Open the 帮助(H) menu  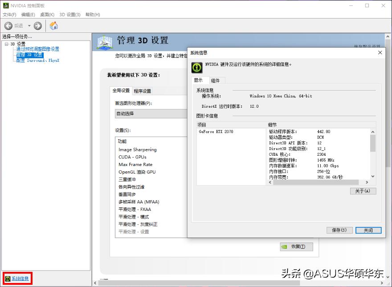tap(91, 14)
